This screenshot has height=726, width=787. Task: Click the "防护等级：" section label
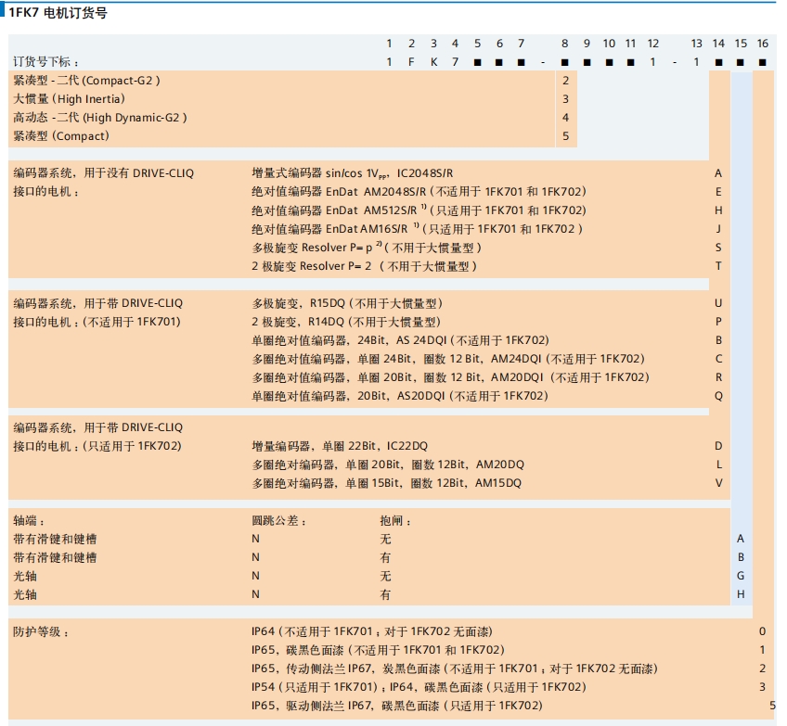pos(41,631)
